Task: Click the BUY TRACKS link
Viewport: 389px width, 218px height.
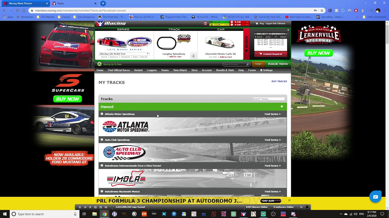Action: [279, 81]
